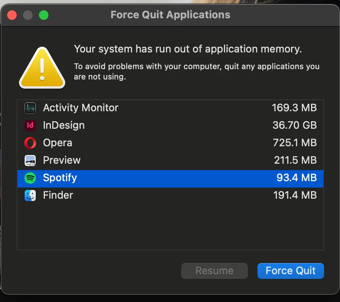This screenshot has width=340, height=302.
Task: Click the yellow warning triangle icon
Action: [42, 67]
